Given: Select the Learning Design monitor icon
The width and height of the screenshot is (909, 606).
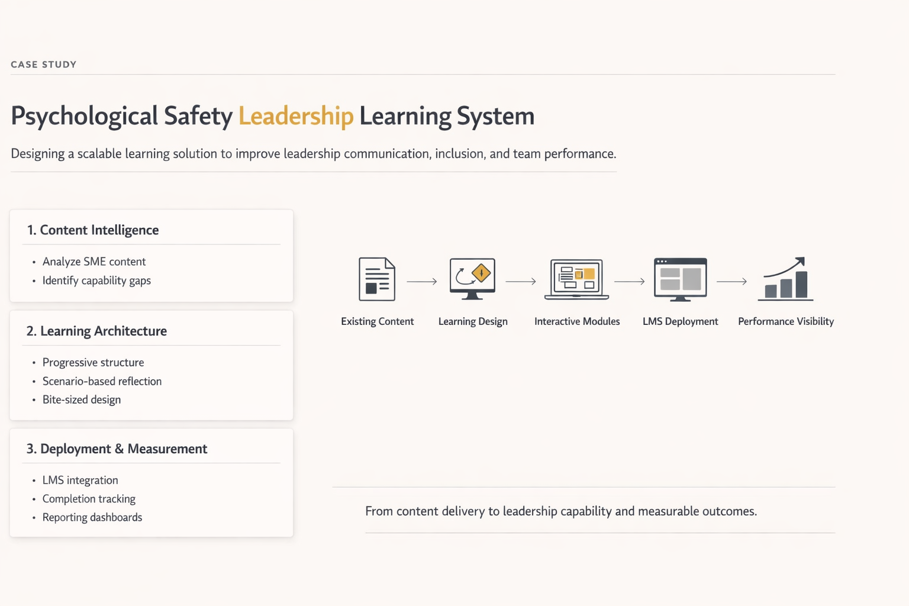Looking at the screenshot, I should [x=472, y=279].
